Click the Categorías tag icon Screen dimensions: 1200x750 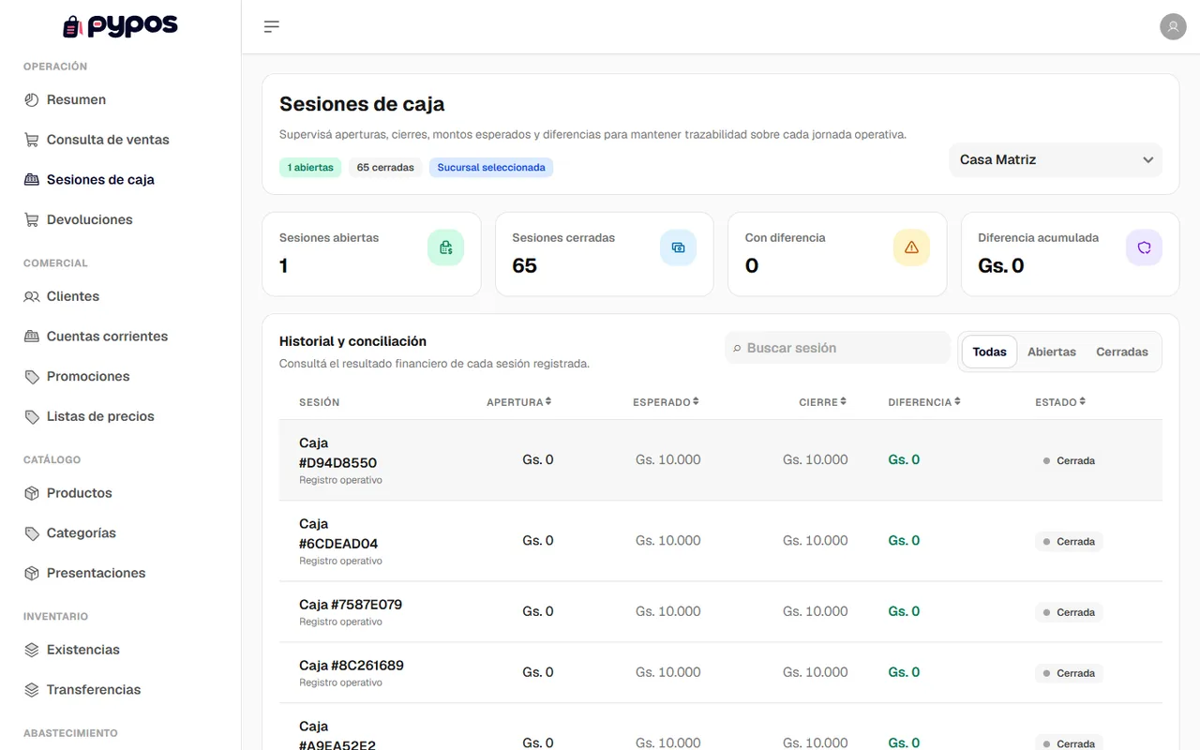(x=32, y=533)
